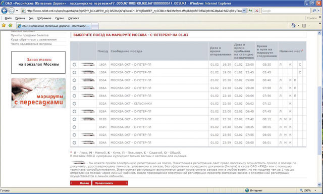Click the red Продолжить button

click(110, 183)
